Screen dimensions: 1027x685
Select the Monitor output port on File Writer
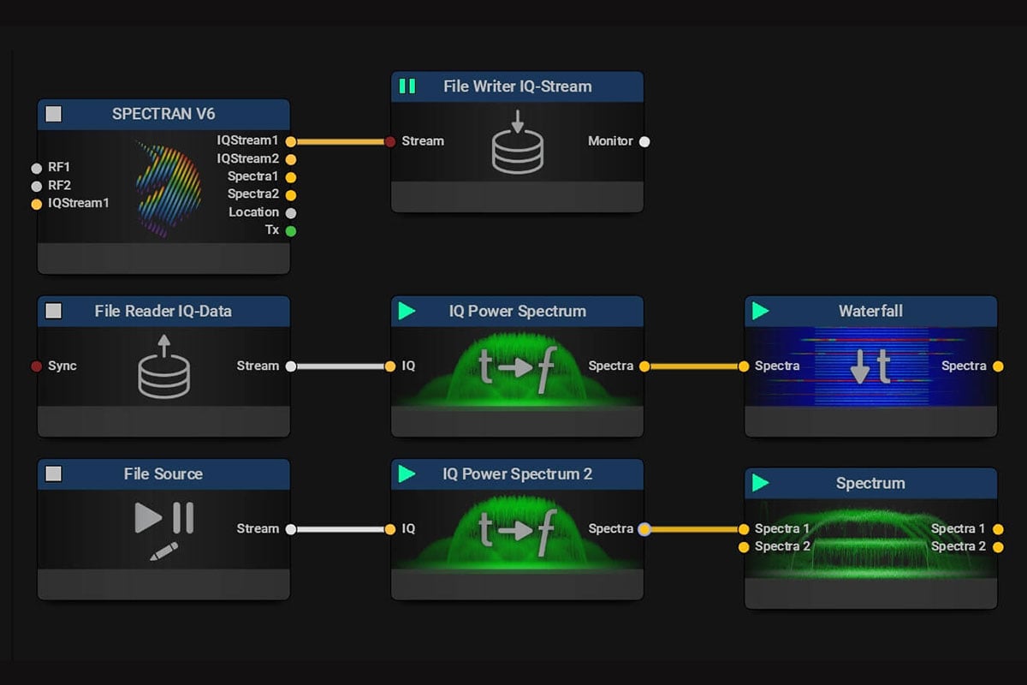click(x=644, y=141)
